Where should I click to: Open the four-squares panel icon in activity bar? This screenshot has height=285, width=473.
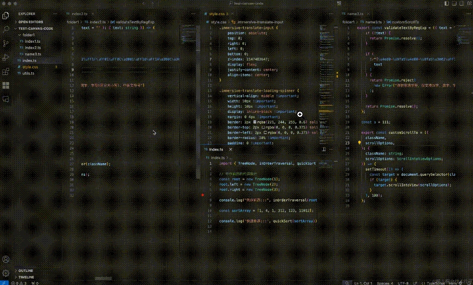(x=6, y=86)
